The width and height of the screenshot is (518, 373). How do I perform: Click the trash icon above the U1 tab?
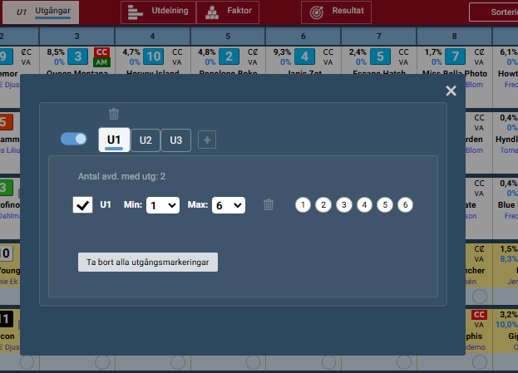point(114,115)
